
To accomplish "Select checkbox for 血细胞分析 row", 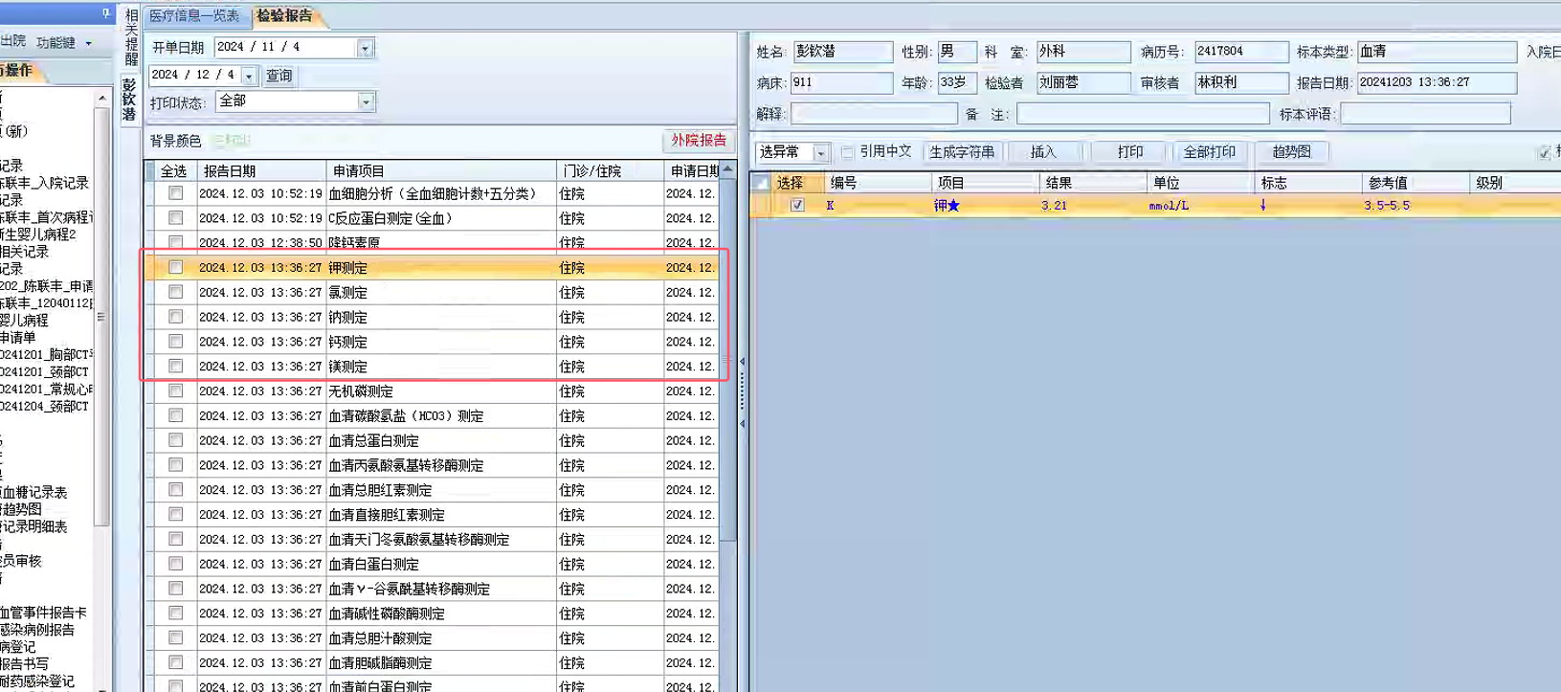I will [175, 193].
